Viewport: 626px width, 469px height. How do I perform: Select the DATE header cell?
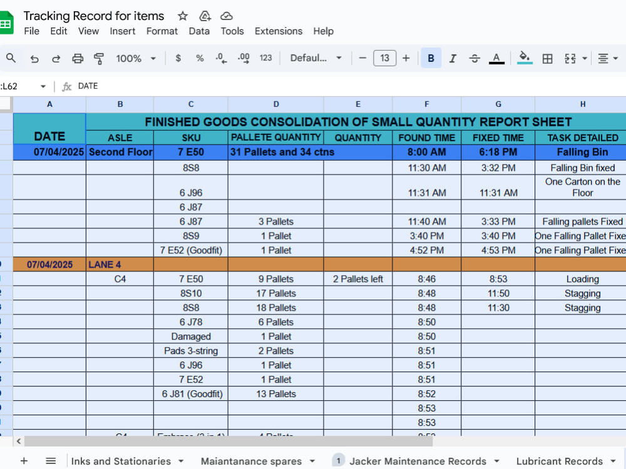coord(49,129)
